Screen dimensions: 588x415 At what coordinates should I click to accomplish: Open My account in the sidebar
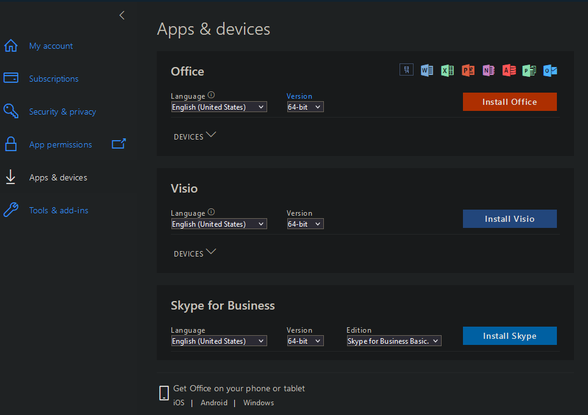[x=51, y=46]
